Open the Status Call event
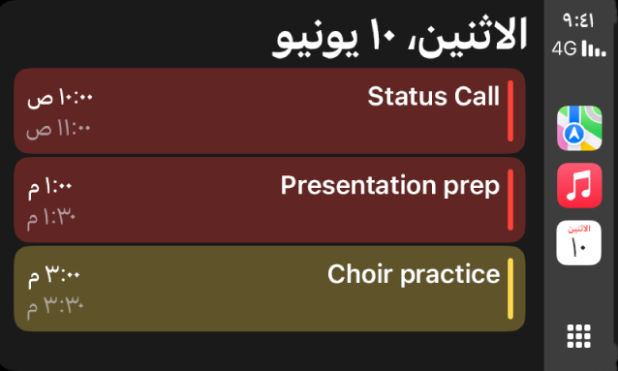Viewport: 618px width, 371px height. tap(269, 110)
